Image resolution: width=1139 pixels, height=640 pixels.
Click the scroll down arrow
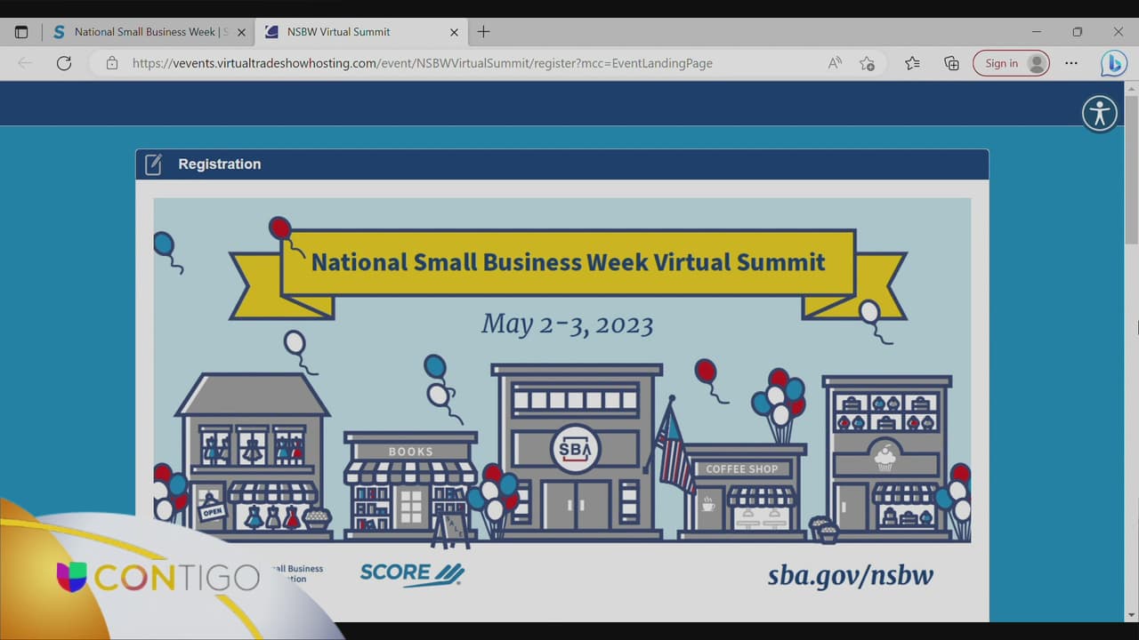coord(1131,614)
